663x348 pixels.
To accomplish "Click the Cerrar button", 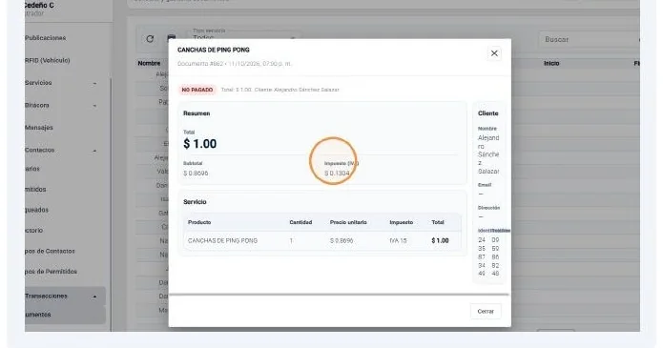I will point(486,311).
